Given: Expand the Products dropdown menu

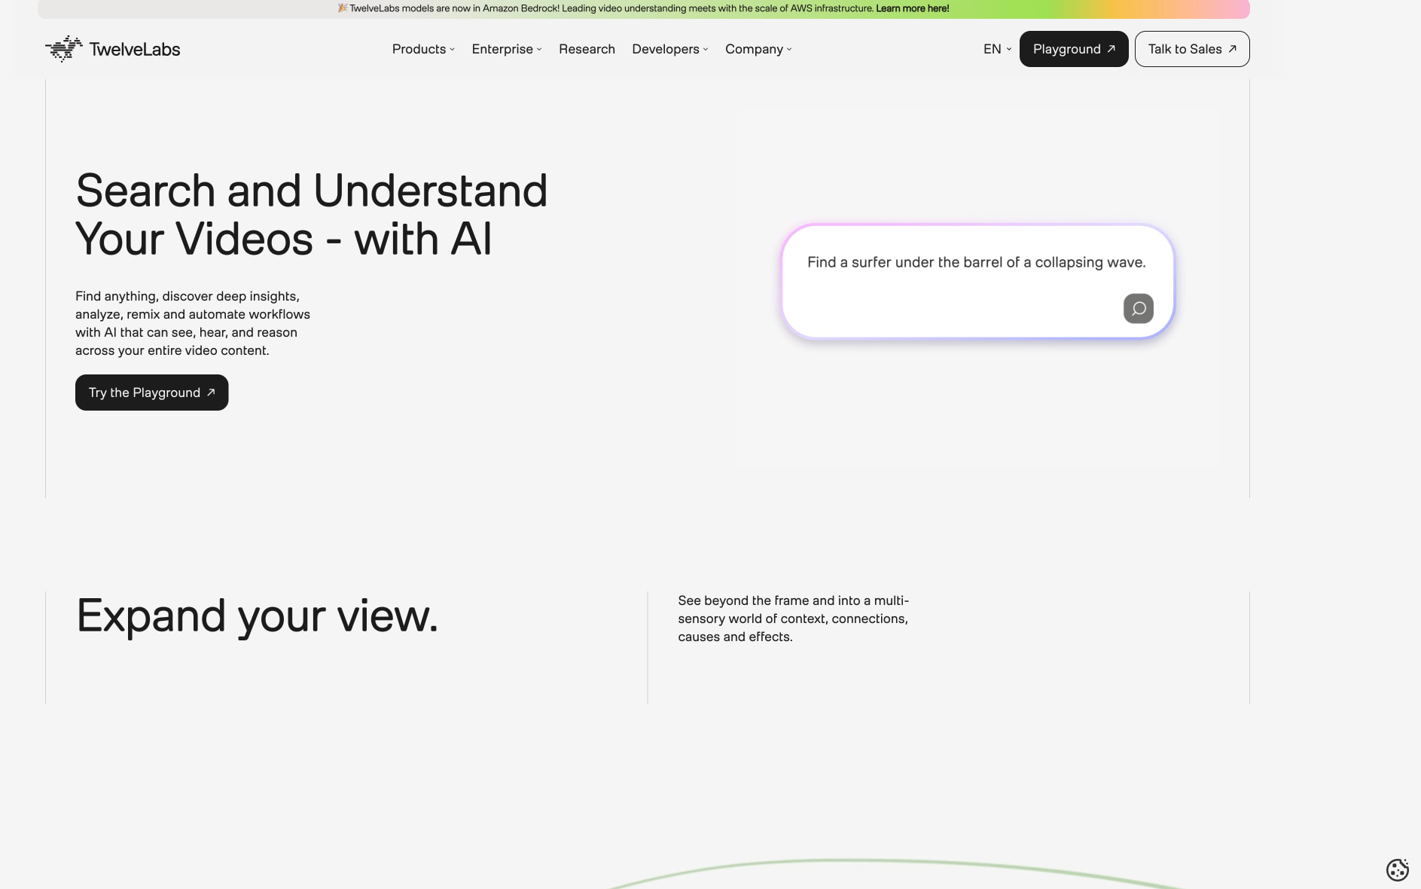Looking at the screenshot, I should tap(423, 49).
